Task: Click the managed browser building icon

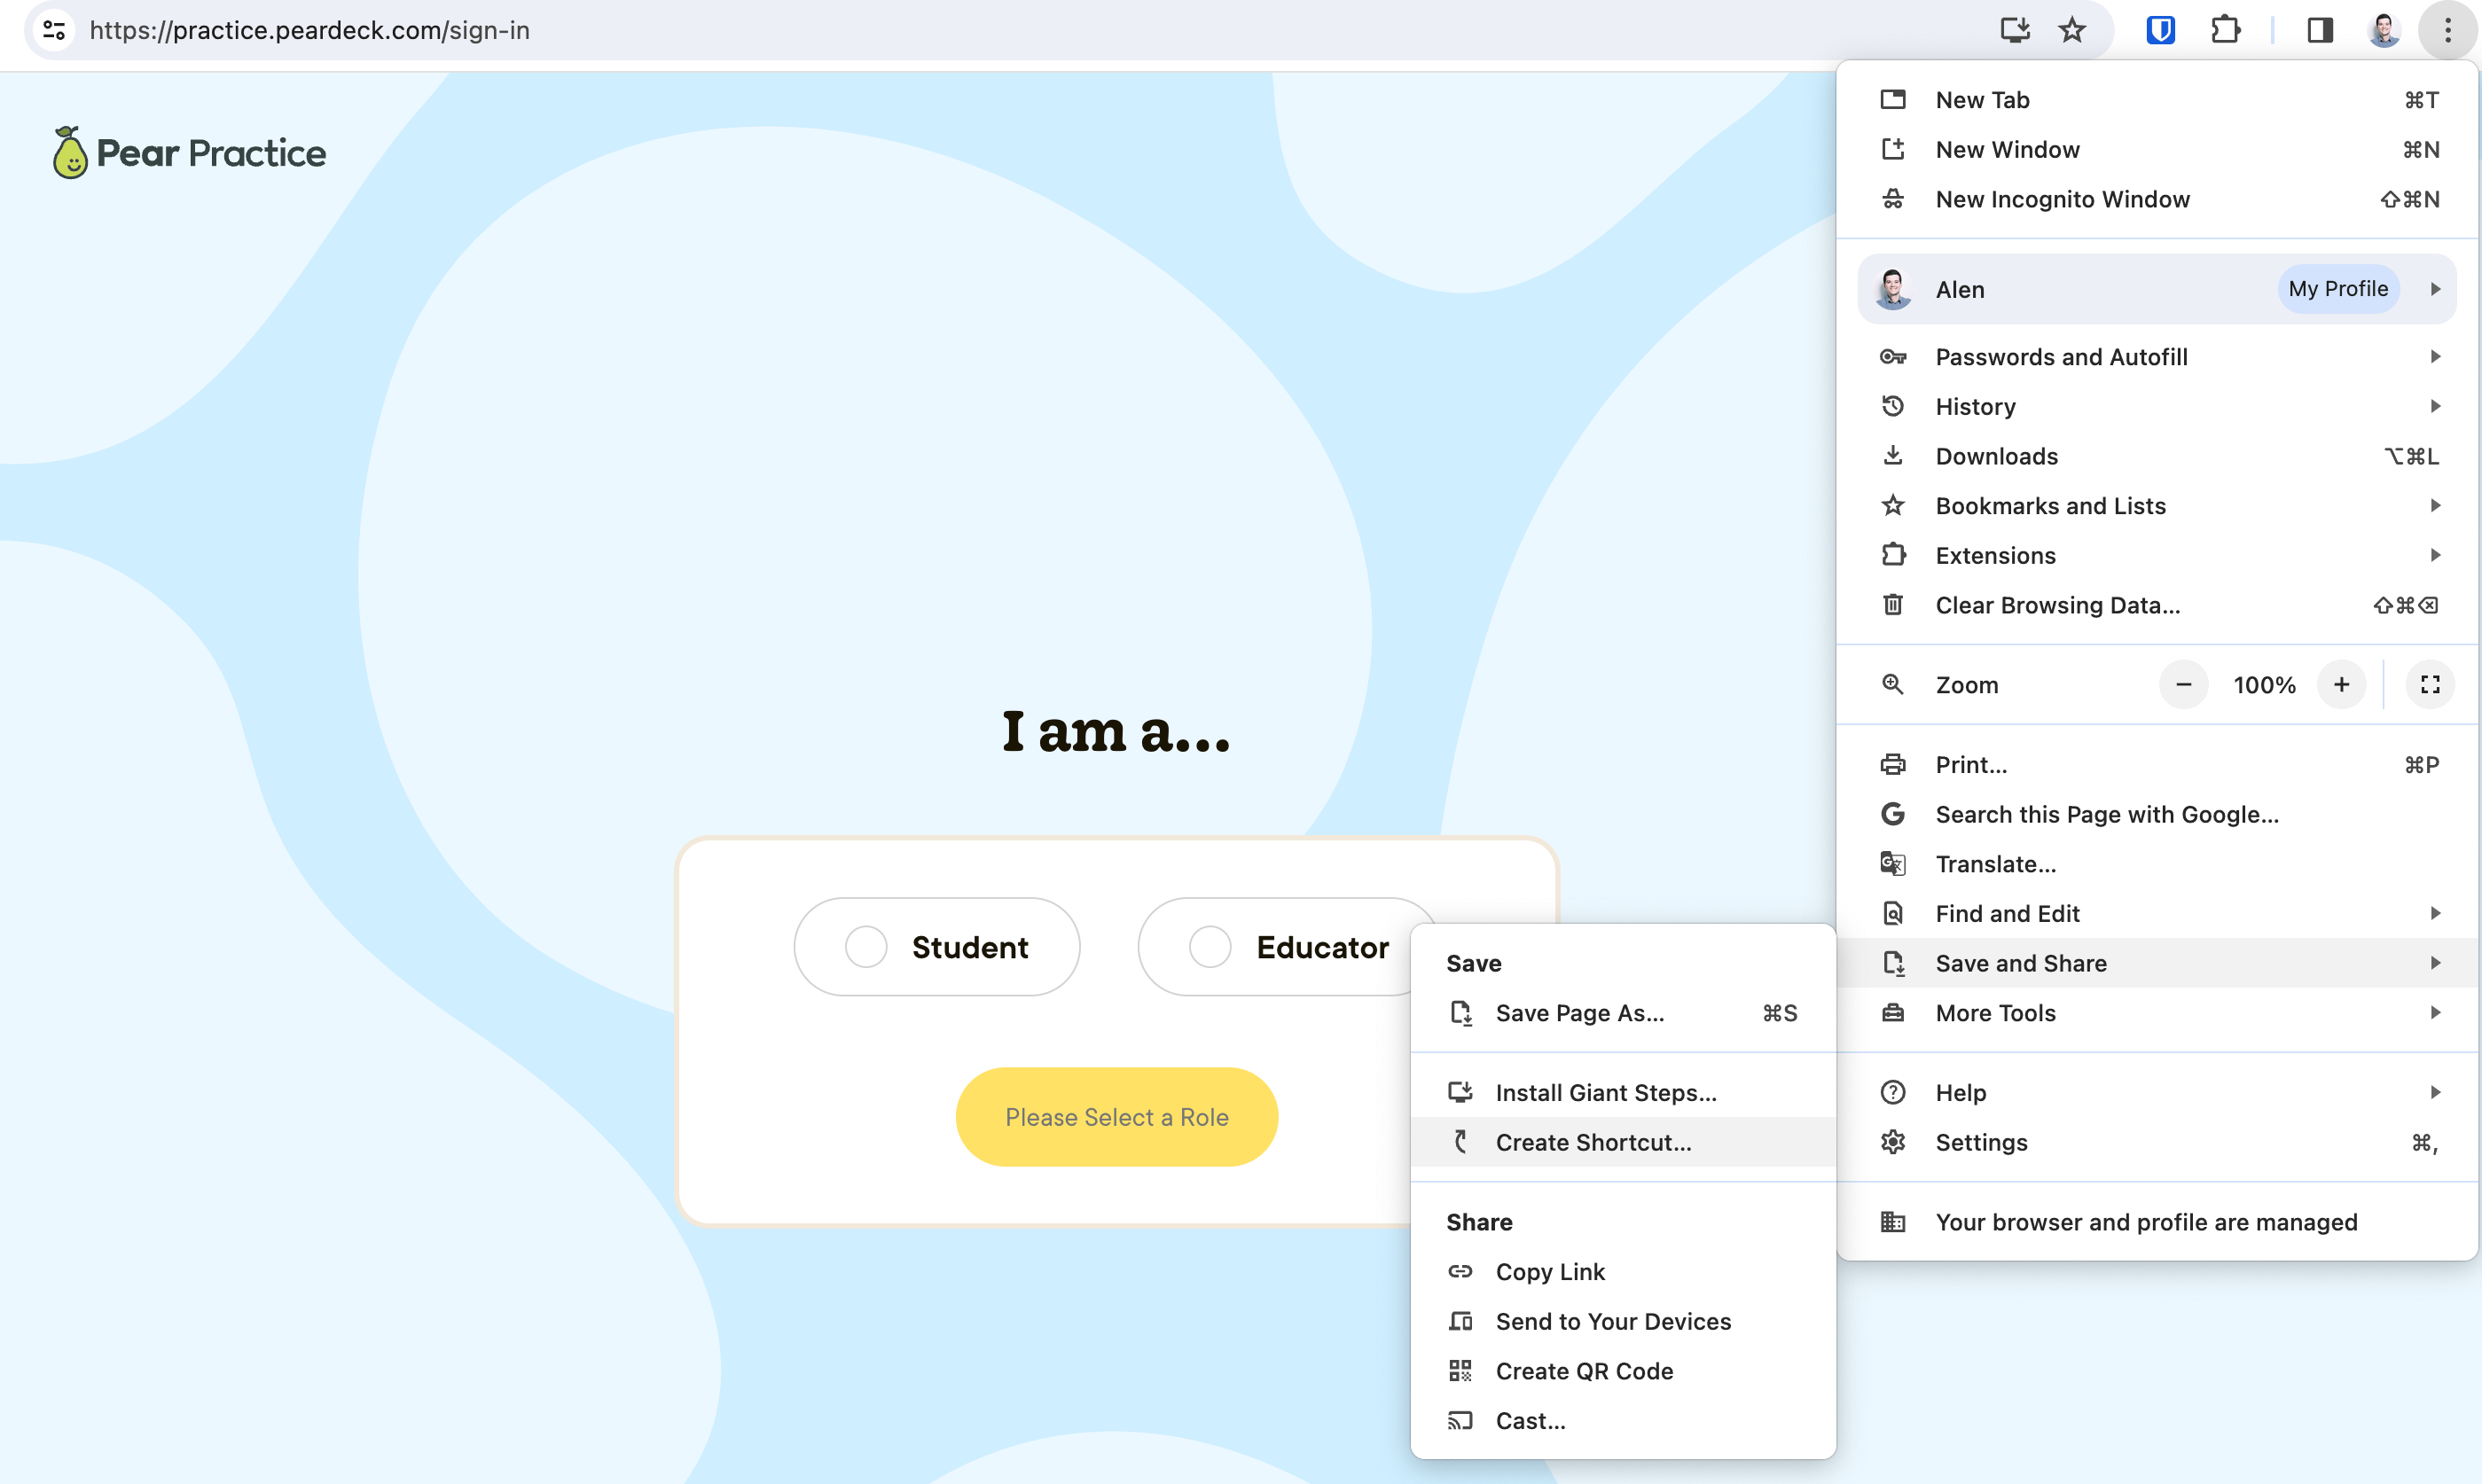Action: pyautogui.click(x=1892, y=1222)
